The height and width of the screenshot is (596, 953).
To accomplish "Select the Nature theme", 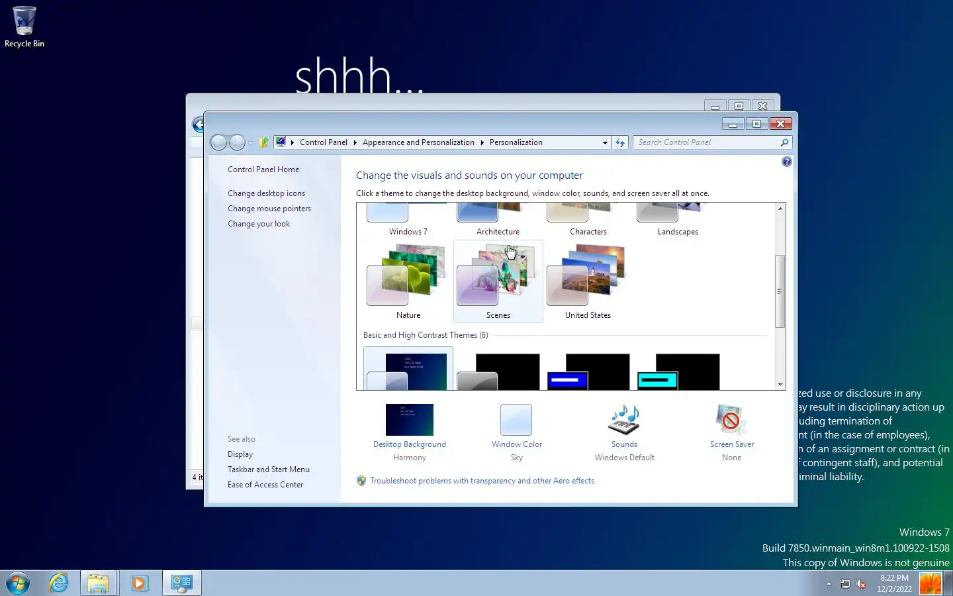I will 408,281.
